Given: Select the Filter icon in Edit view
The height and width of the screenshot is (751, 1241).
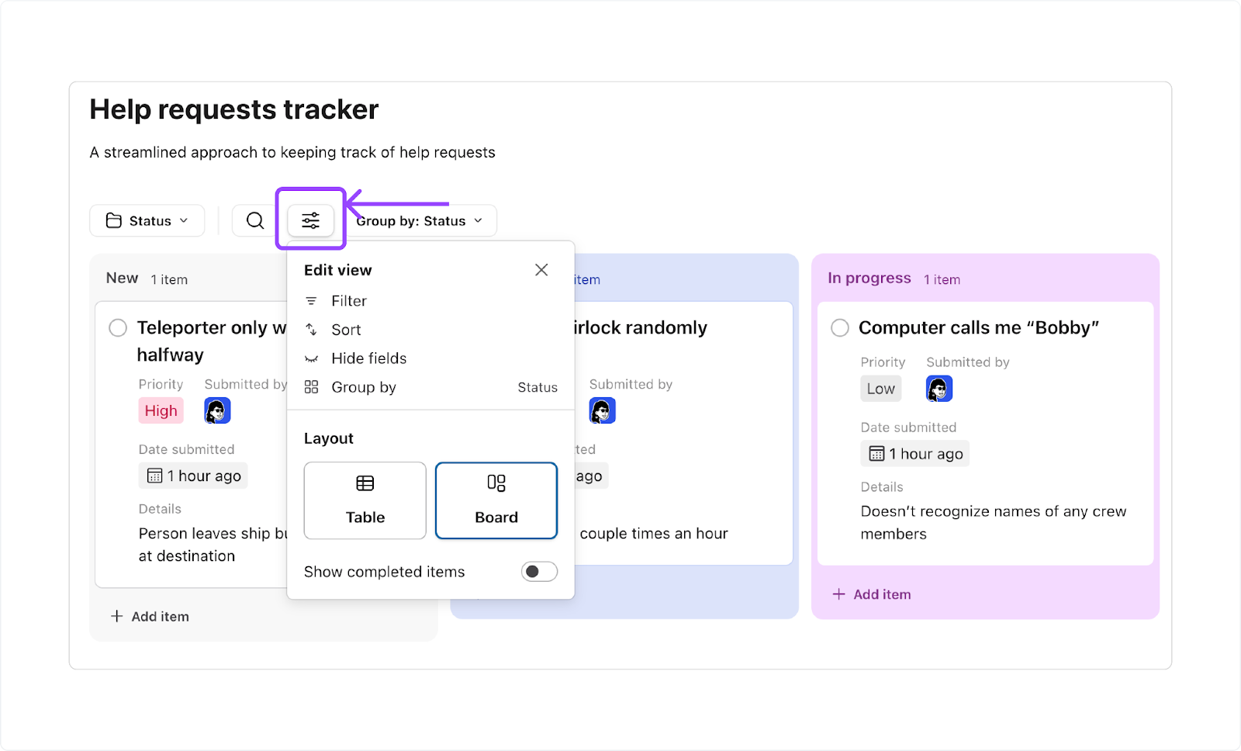Looking at the screenshot, I should [311, 300].
